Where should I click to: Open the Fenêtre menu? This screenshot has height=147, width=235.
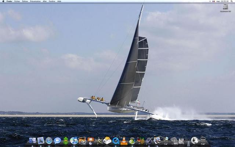[x=52, y=1]
